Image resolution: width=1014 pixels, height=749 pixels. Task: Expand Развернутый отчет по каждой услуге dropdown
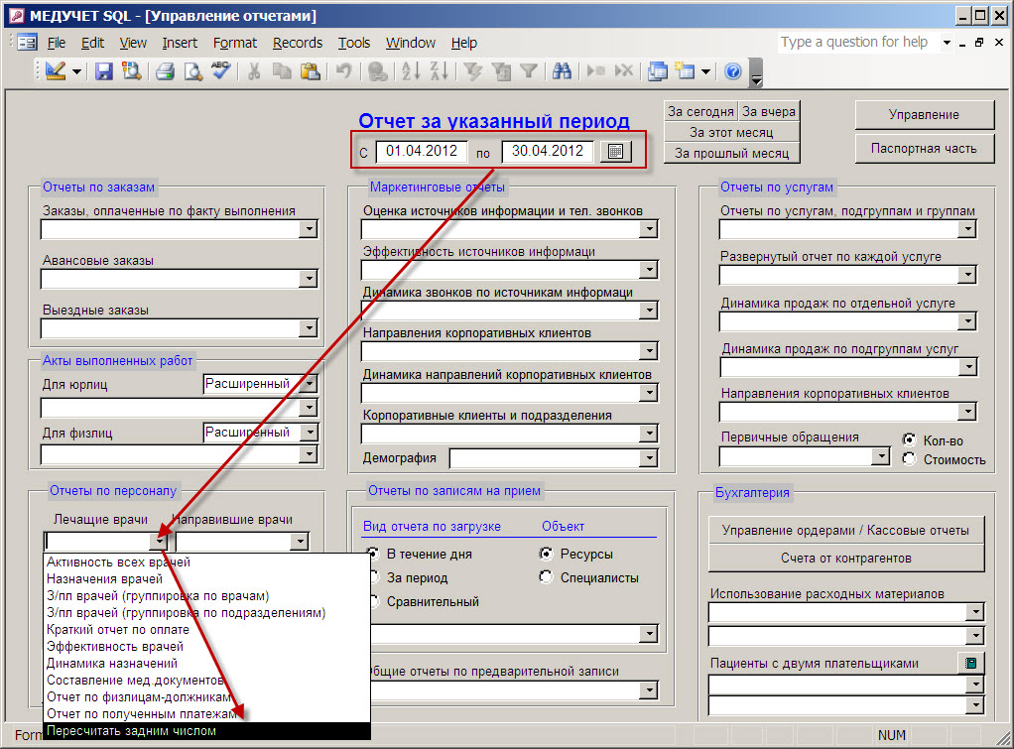click(967, 275)
